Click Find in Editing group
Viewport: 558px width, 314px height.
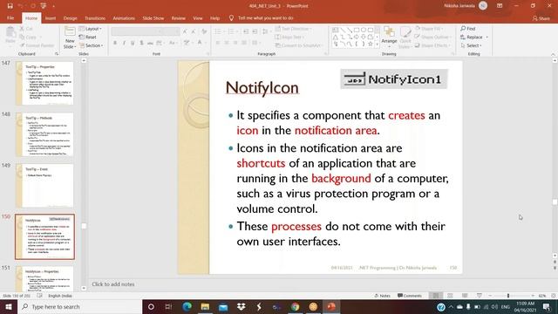point(468,29)
